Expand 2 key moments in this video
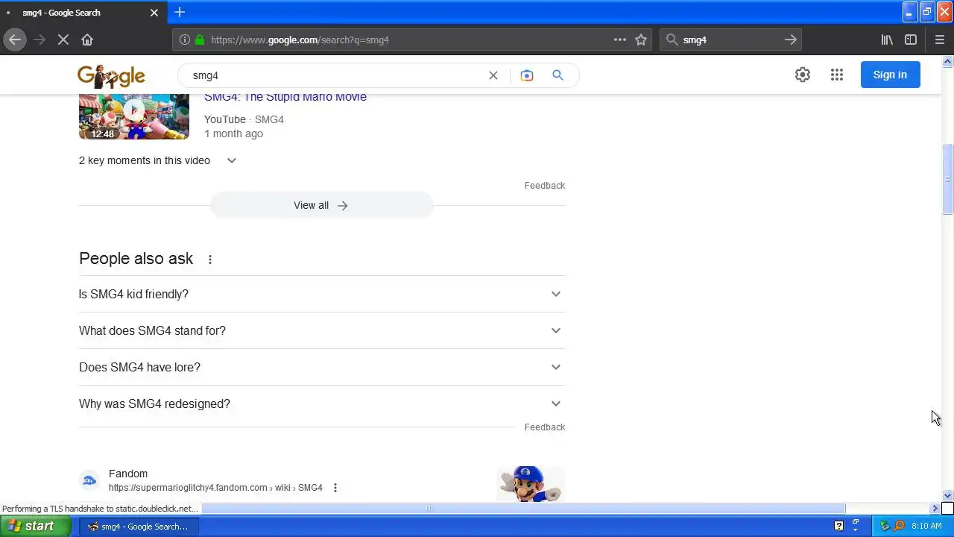Screen dimensions: 954x537 [158, 160]
